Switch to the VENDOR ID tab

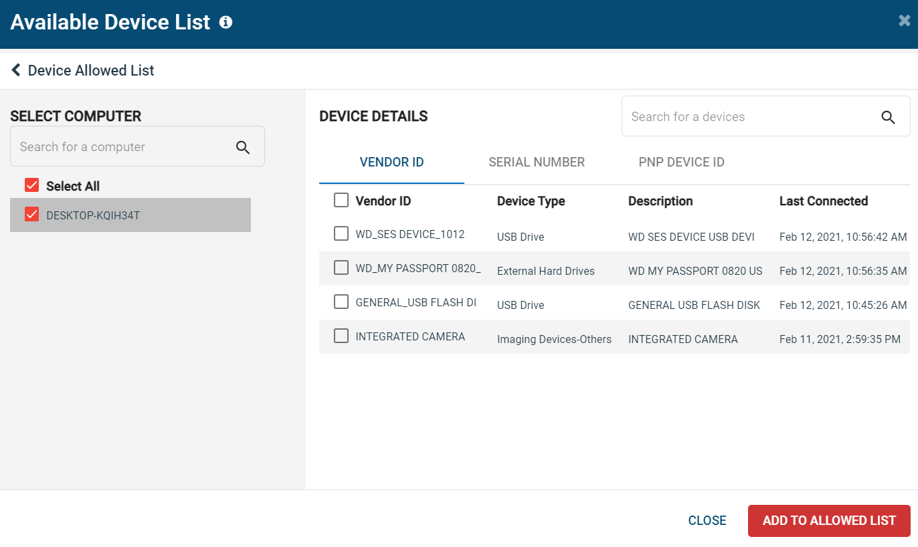[x=391, y=162]
